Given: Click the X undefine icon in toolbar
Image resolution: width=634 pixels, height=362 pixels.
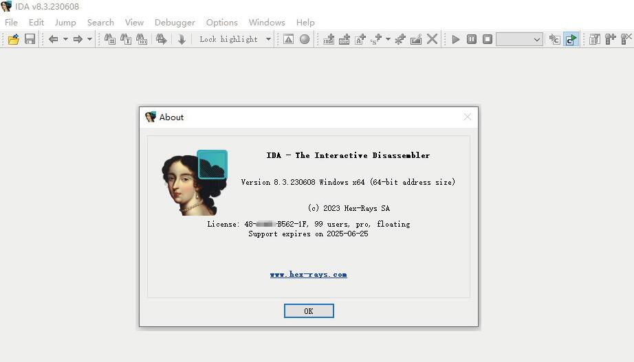Looking at the screenshot, I should click(x=432, y=39).
